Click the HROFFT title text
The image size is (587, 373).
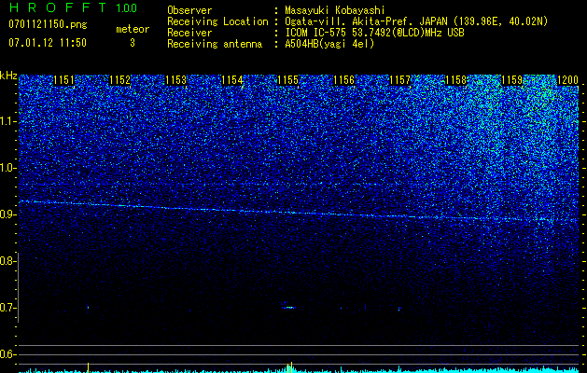pos(58,7)
